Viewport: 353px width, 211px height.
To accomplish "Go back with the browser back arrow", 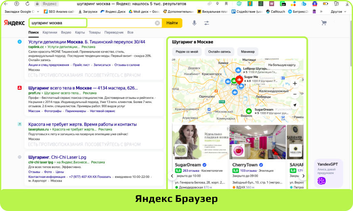I will (x=6, y=4).
